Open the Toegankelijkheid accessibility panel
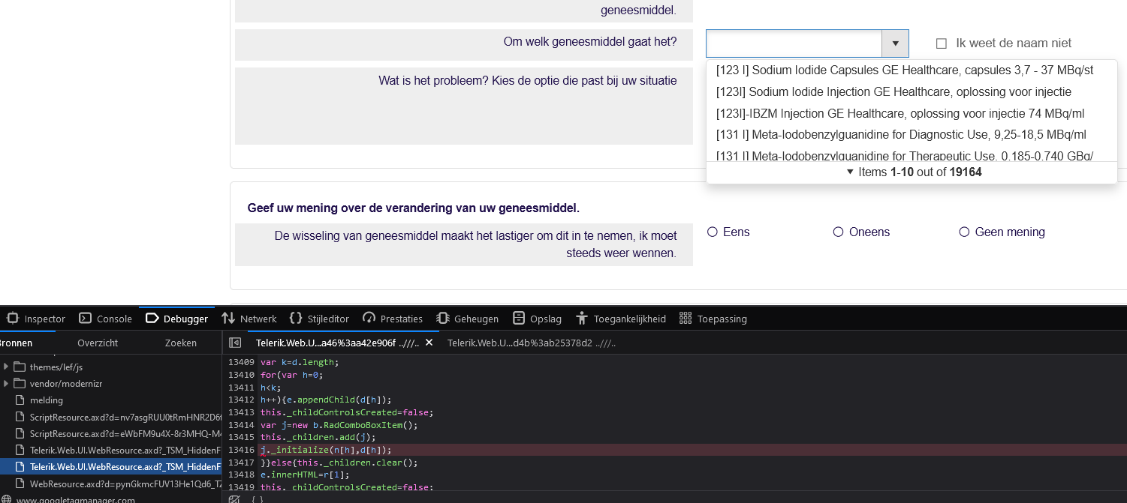The width and height of the screenshot is (1127, 503). [621, 319]
